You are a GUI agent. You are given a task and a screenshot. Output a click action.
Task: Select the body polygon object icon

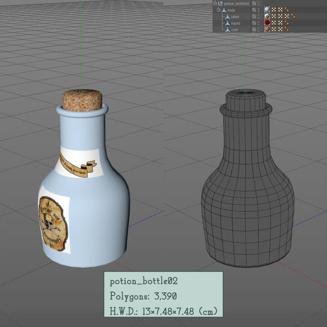coord(224,10)
